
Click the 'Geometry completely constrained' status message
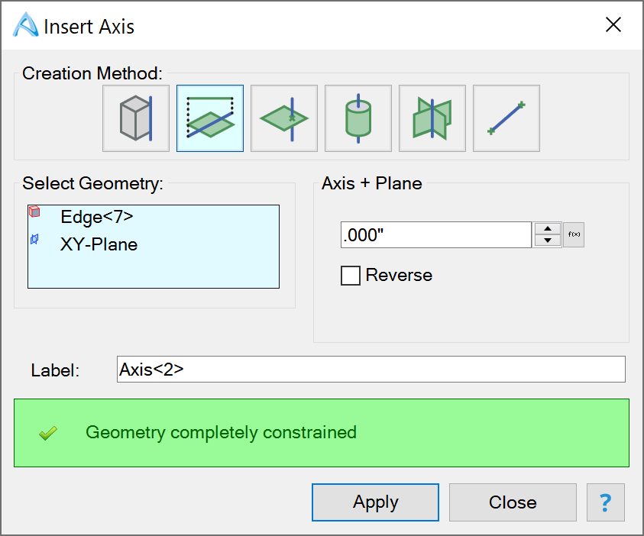click(221, 433)
